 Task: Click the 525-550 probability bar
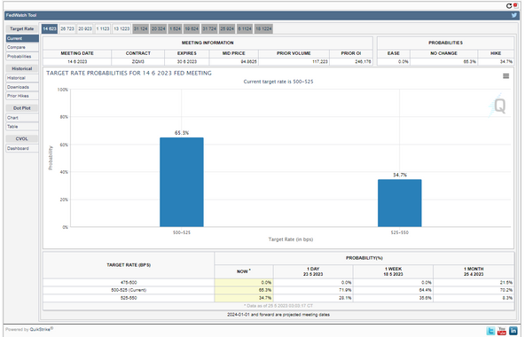(400, 203)
